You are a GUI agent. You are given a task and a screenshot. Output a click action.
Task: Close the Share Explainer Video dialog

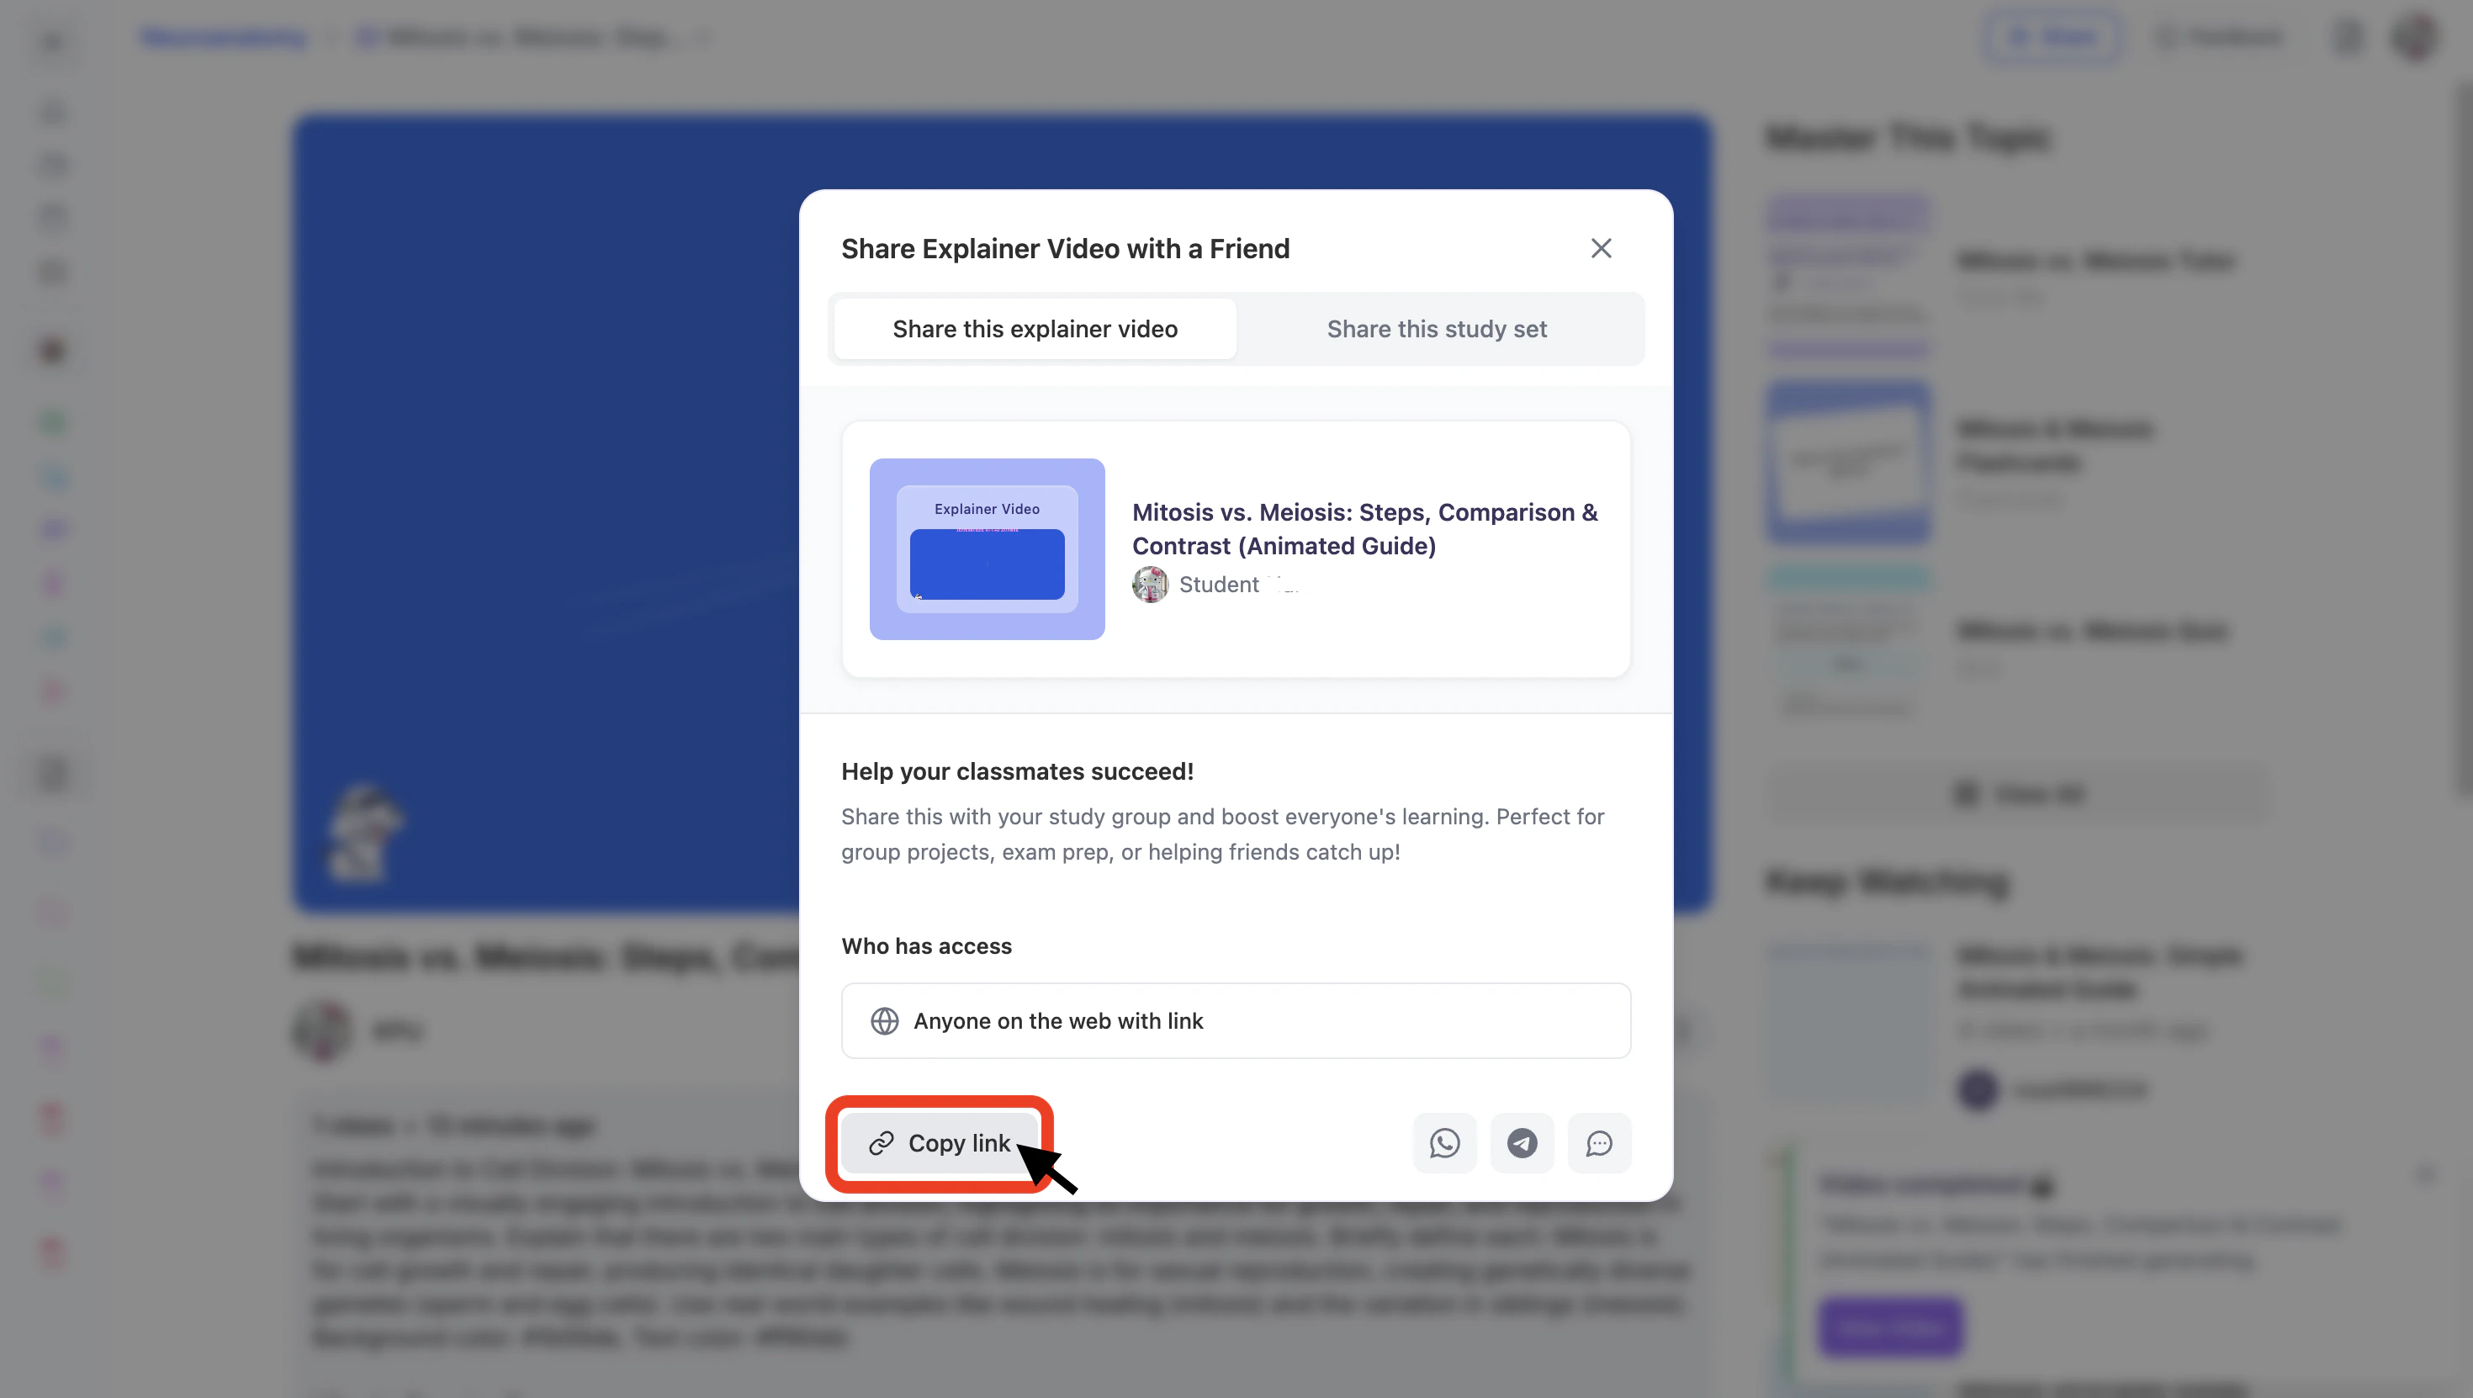[1601, 249]
